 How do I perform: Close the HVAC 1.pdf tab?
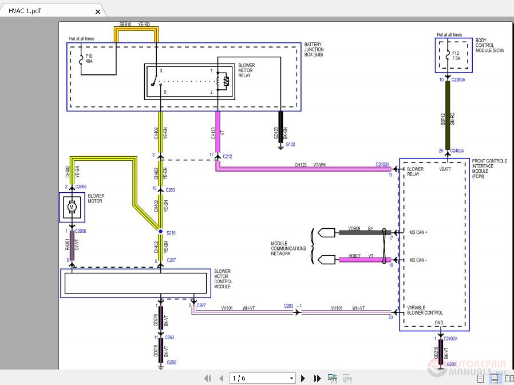[97, 11]
